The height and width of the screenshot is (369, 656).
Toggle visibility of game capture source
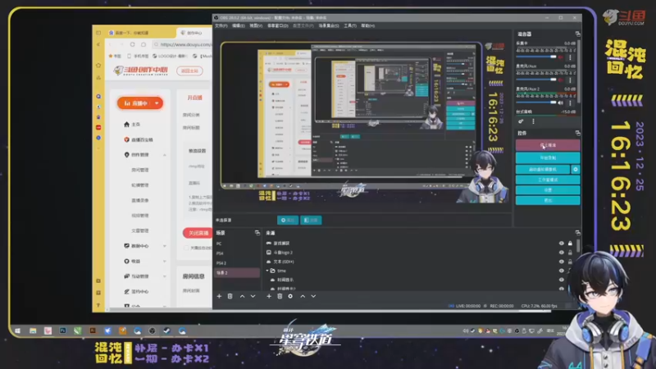[562, 243]
